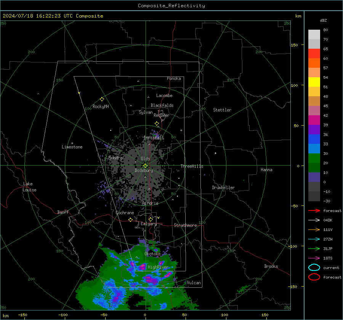Click the Limestone label
The image size is (343, 320).
pyautogui.click(x=72, y=147)
